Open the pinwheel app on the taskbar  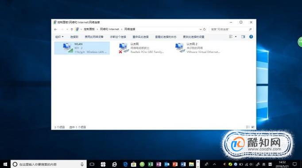pos(103,164)
